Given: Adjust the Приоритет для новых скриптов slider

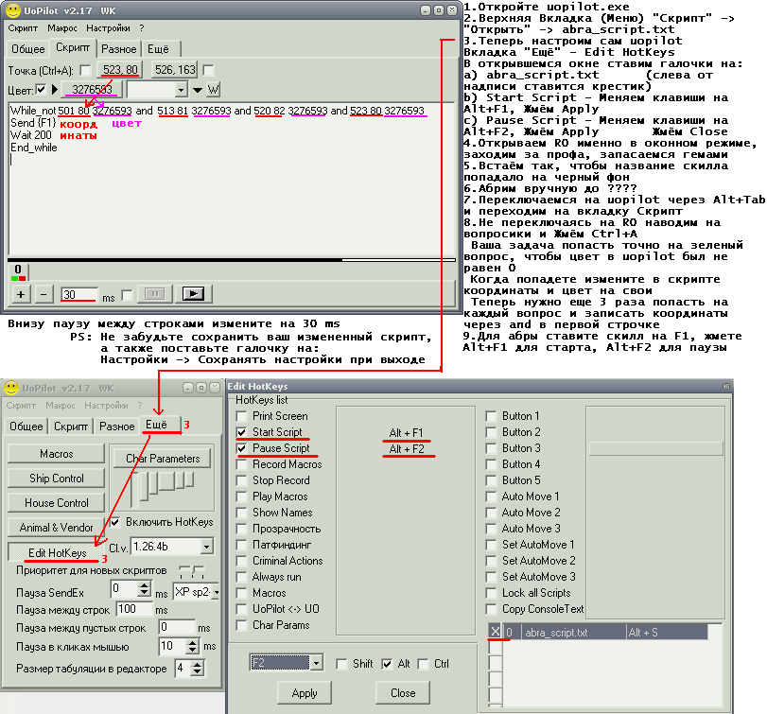Looking at the screenshot, I should [x=192, y=571].
